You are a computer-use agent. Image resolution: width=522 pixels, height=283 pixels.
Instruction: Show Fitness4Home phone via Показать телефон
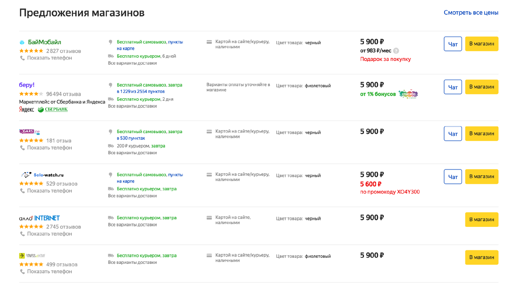click(50, 272)
